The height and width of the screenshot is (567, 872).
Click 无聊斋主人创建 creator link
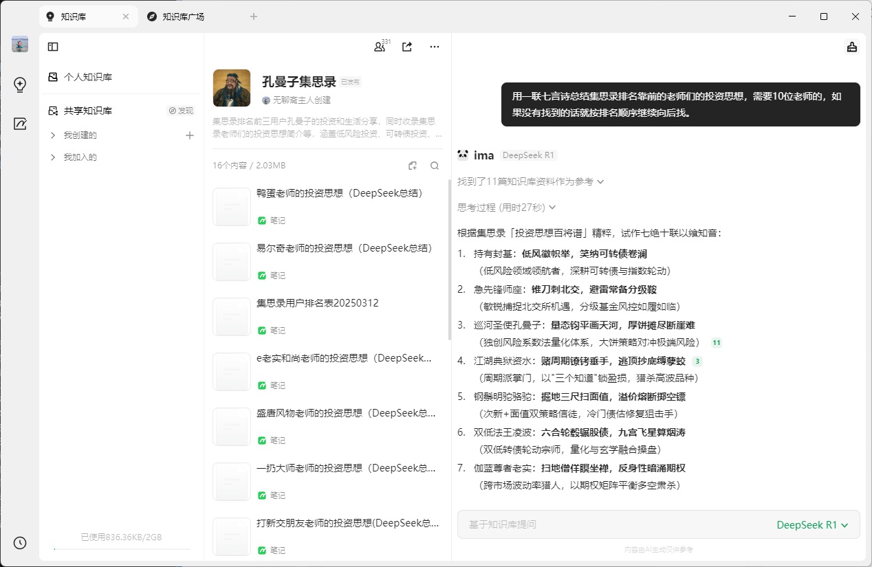(x=296, y=100)
